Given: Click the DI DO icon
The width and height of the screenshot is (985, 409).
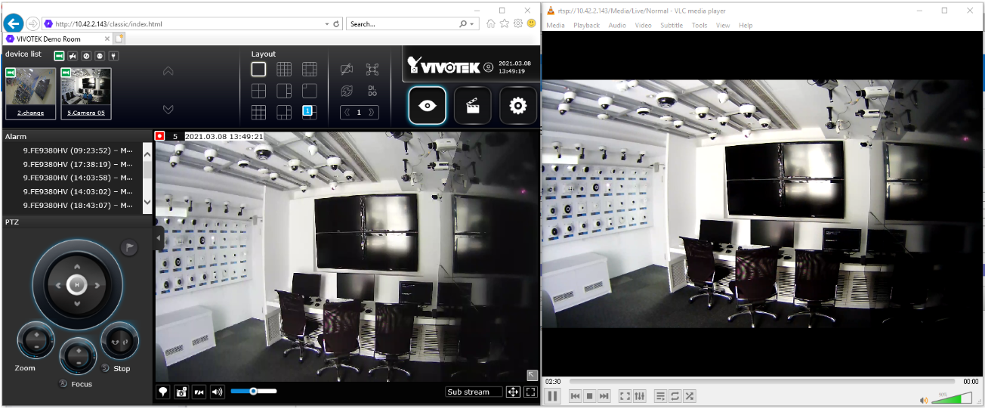Looking at the screenshot, I should (x=372, y=91).
